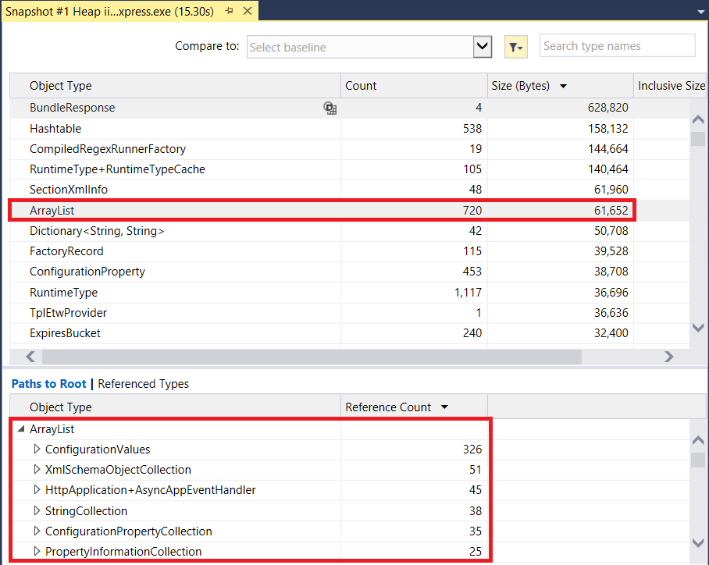The height and width of the screenshot is (565, 709).
Task: Expand the ConfigurationValues tree node
Action: click(x=37, y=450)
